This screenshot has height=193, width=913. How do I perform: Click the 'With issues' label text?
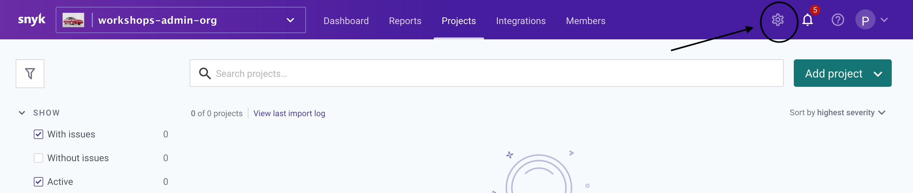(x=71, y=134)
